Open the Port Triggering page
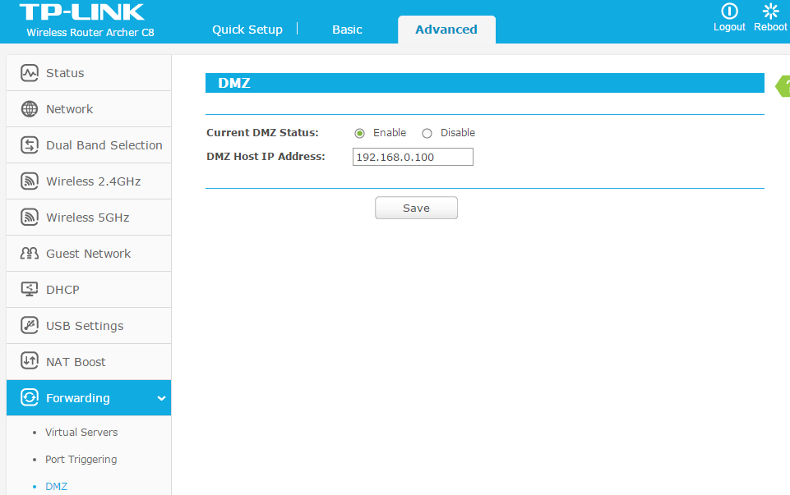Viewport: 790px width, 495px height. coord(81,459)
